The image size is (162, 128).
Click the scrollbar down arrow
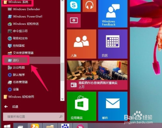click(62, 99)
